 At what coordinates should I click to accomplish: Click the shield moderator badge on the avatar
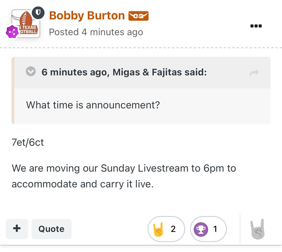point(40,13)
